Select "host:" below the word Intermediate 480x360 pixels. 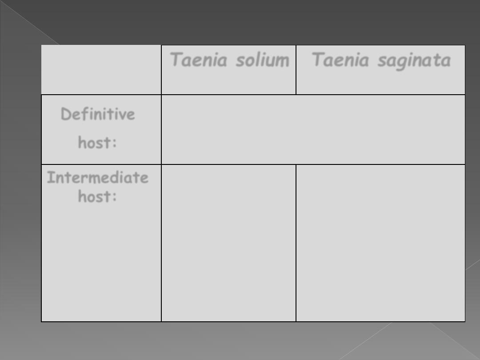[x=97, y=196]
